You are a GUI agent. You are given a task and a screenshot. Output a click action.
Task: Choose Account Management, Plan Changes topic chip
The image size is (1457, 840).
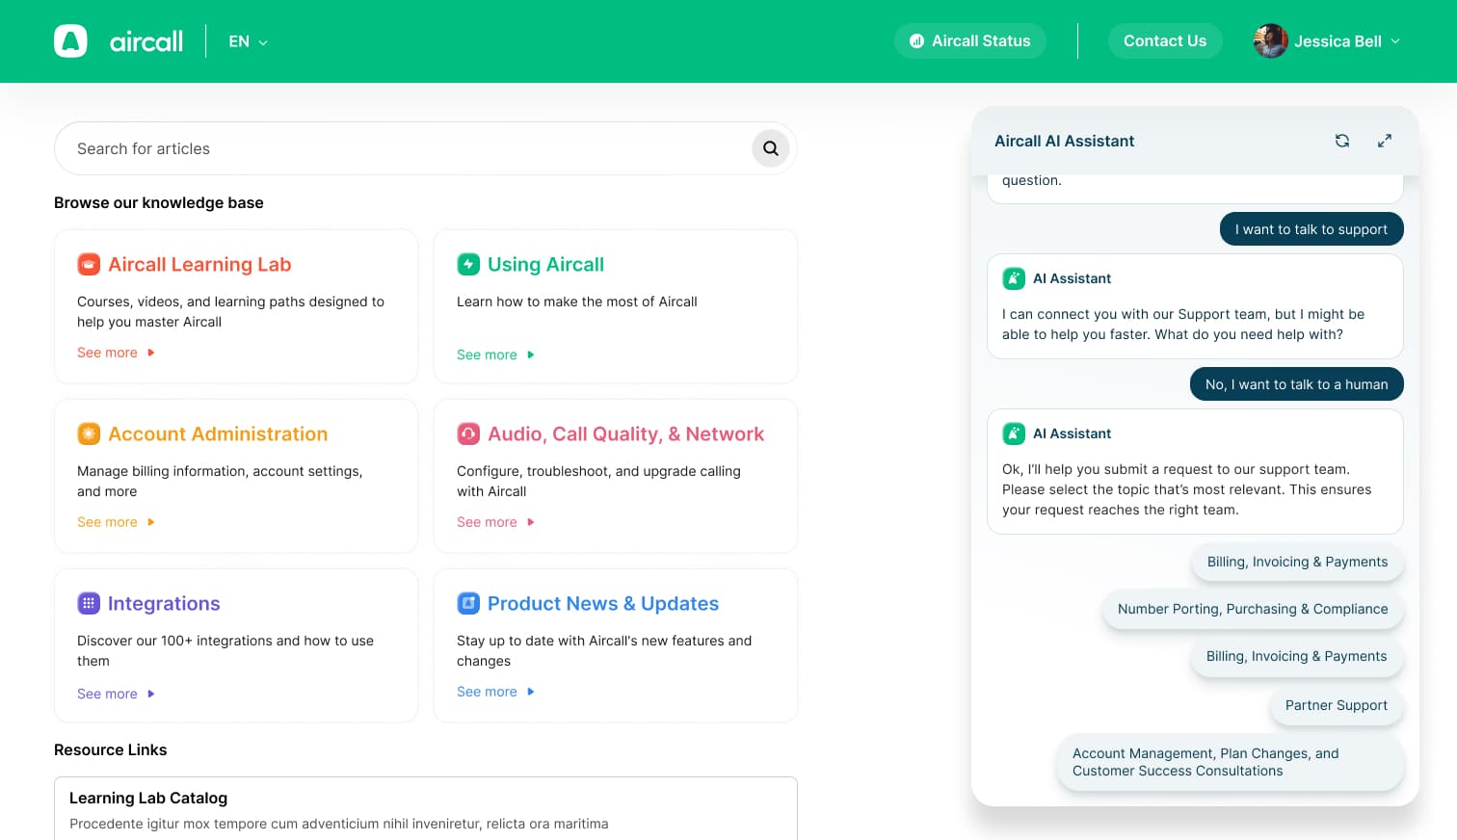click(1230, 762)
